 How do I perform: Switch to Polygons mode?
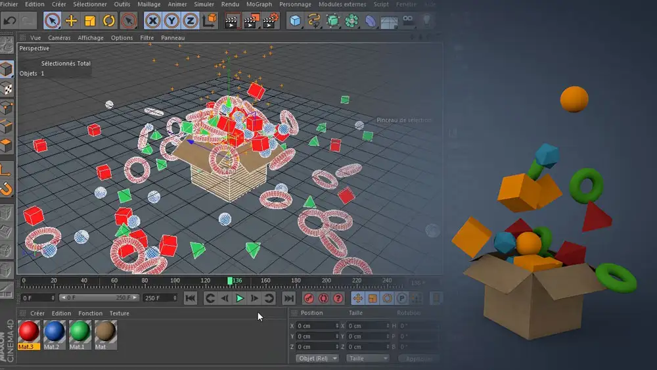pyautogui.click(x=7, y=145)
